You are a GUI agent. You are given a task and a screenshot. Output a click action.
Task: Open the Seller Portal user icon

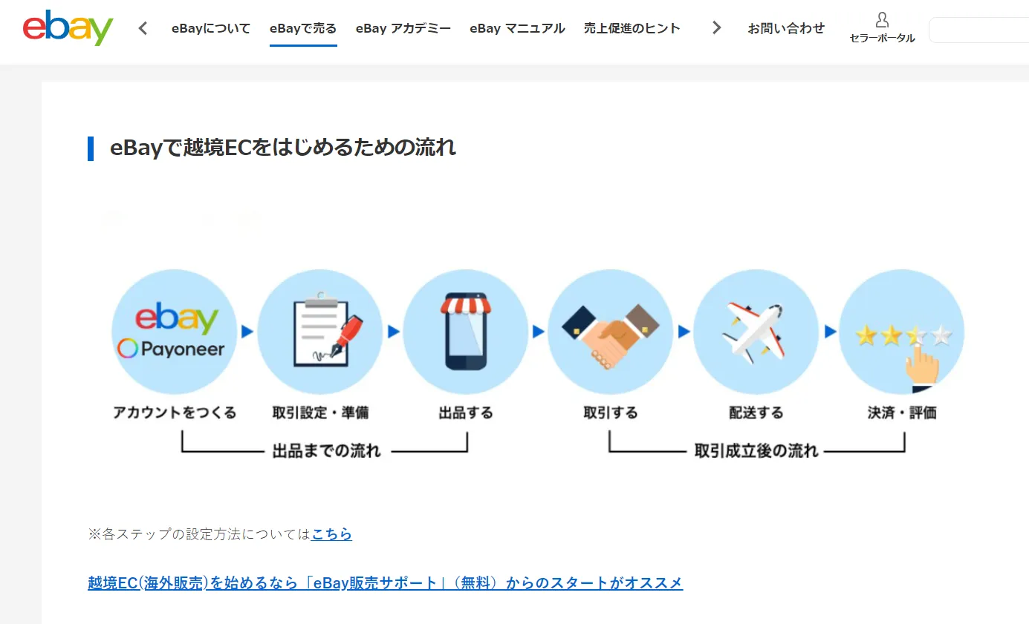point(882,20)
